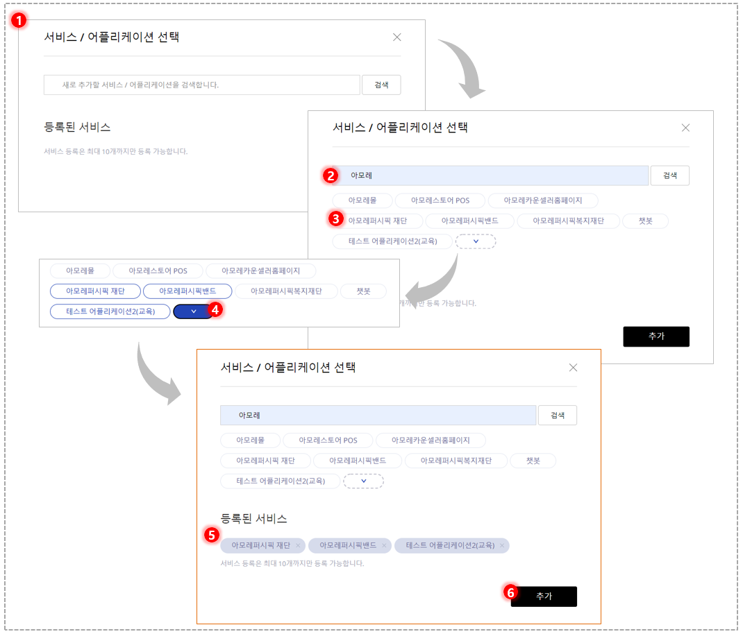This screenshot has width=743, height=634.
Task: Select 챗봇 chip in the bottom dialog
Action: point(533,461)
